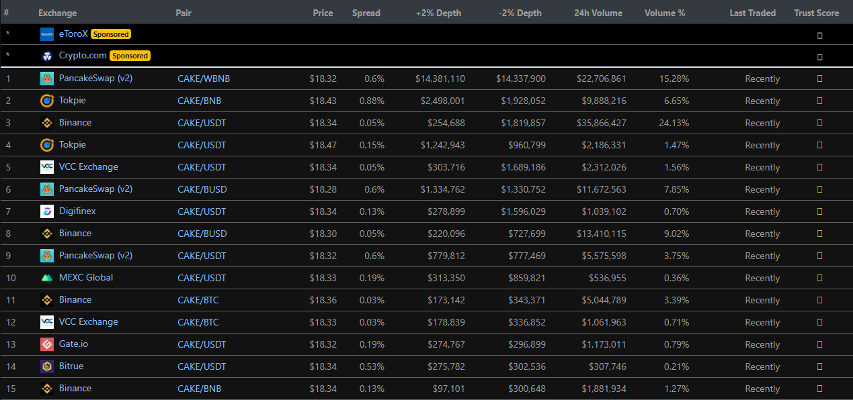This screenshot has height=400, width=853.
Task: Open the Bitrue exchange link
Action: point(71,366)
